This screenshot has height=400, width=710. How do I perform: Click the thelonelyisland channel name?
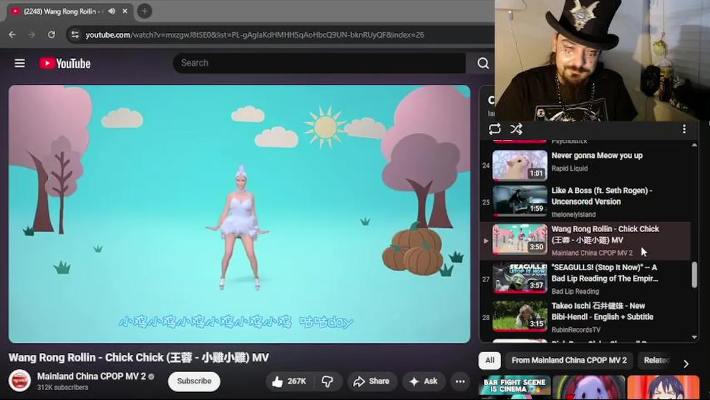(x=573, y=214)
